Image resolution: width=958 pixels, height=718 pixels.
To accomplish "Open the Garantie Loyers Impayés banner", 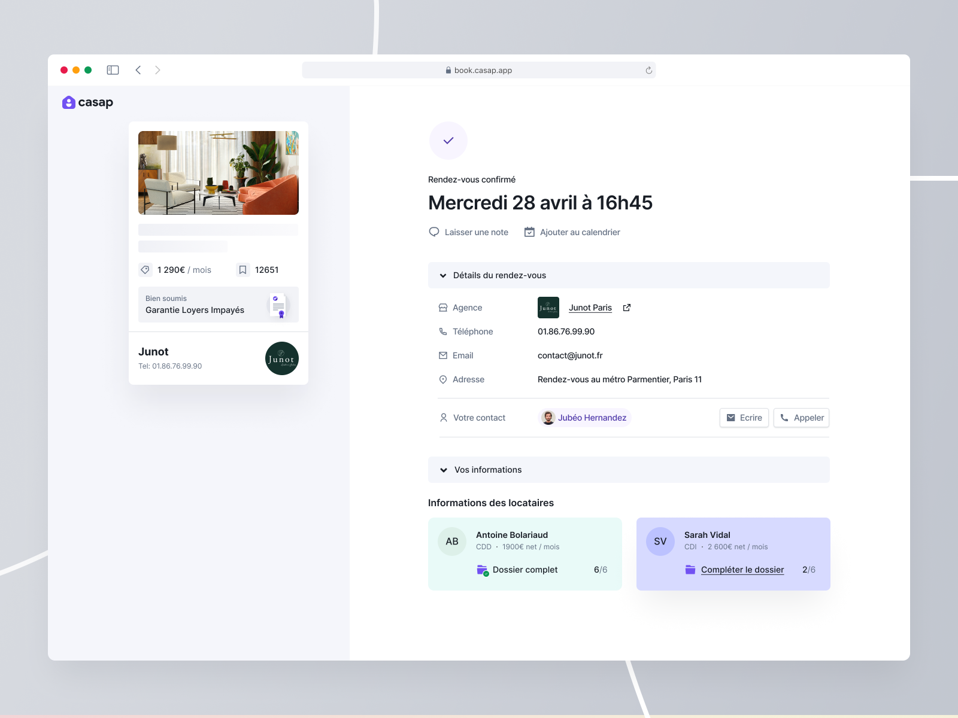I will coord(219,305).
